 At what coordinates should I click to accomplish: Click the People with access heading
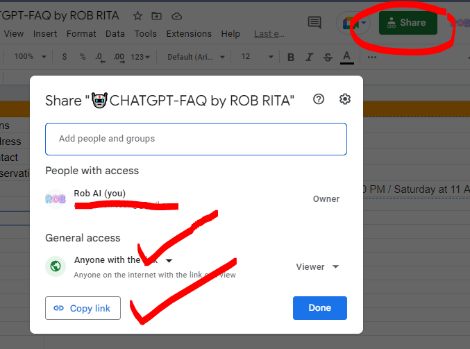point(92,171)
